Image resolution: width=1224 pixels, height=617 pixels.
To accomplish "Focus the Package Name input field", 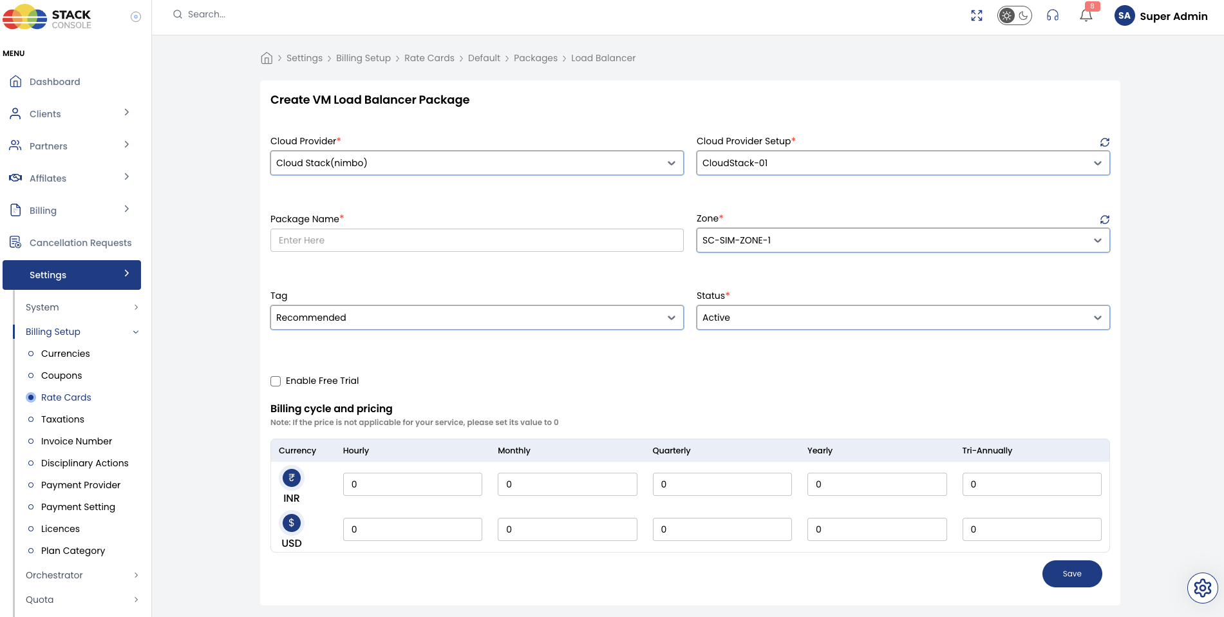I will 477,240.
